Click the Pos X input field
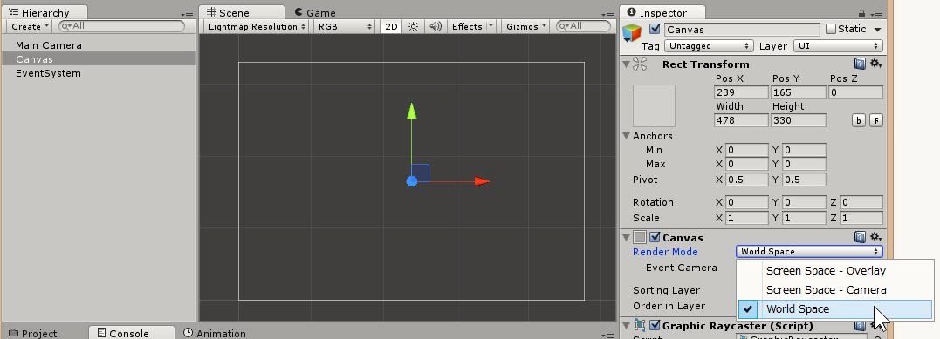940x339 pixels. pyautogui.click(x=742, y=92)
